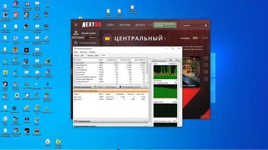Open the account dropdown in NextRP launcher
Screen dimensions: 268x150
(x=192, y=25)
